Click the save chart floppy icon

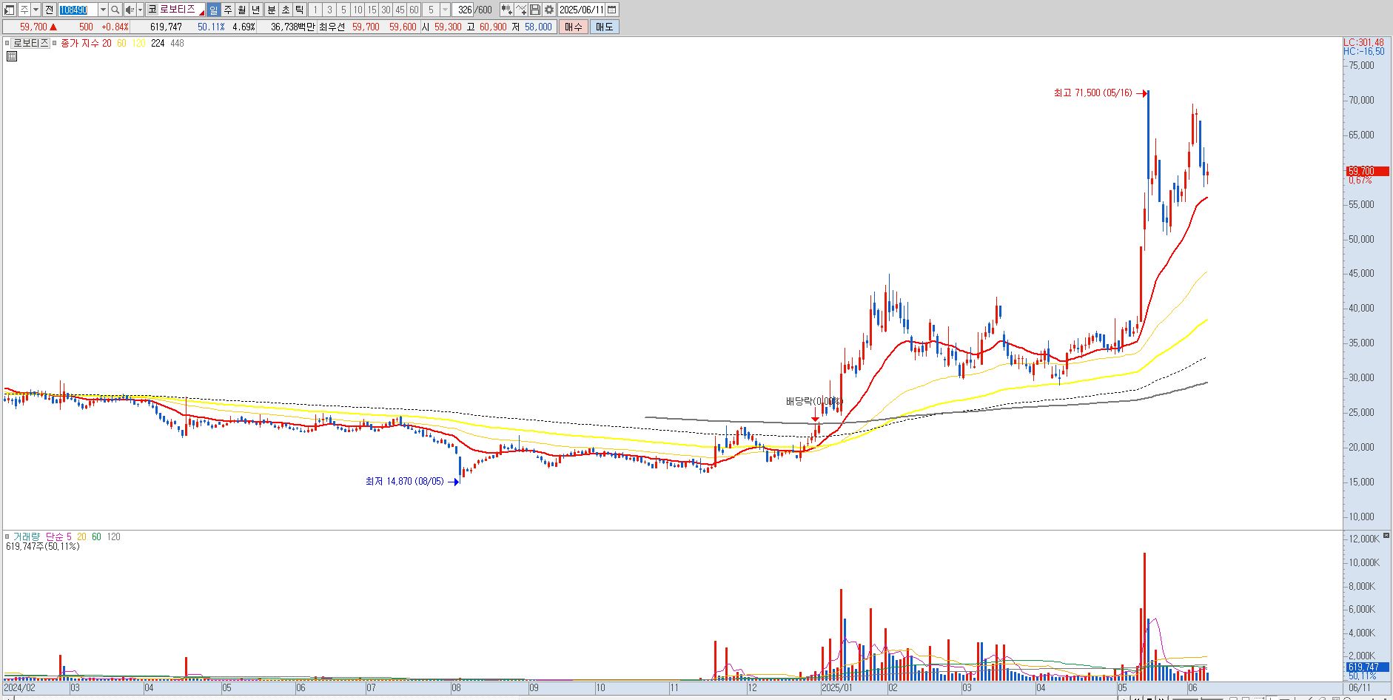(x=535, y=10)
